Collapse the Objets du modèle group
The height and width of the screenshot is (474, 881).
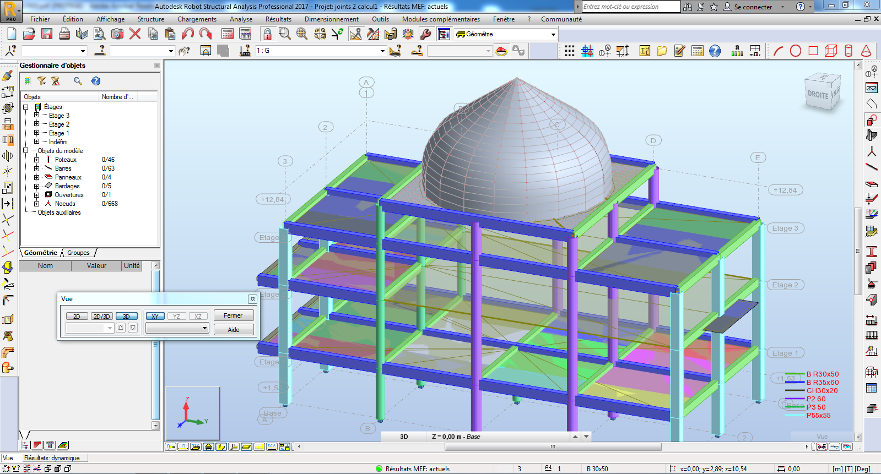click(x=26, y=150)
